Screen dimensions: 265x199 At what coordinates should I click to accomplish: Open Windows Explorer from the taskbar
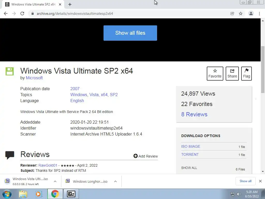(x=23, y=194)
